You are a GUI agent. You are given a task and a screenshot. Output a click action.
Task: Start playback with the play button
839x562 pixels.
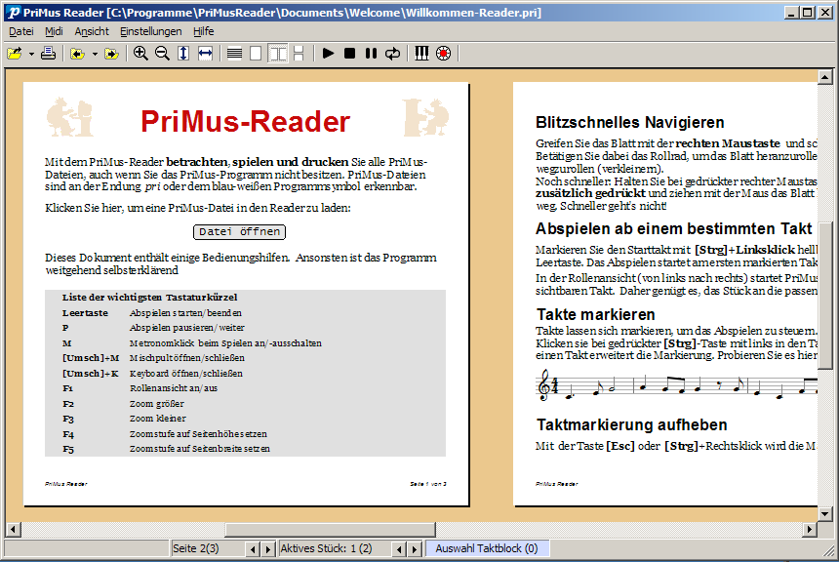[328, 53]
